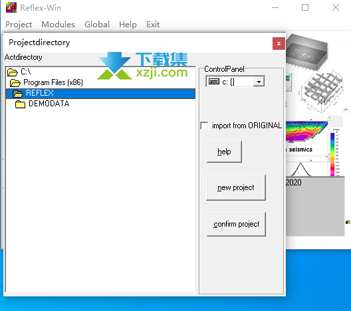Click the new project button
The image size is (351, 311).
[x=236, y=187]
